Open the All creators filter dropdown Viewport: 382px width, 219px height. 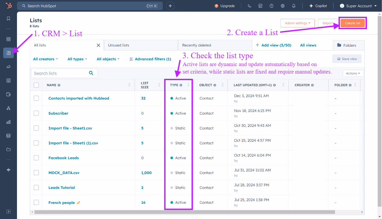click(45, 59)
